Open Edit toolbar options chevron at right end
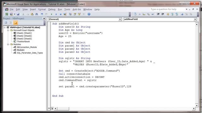This screenshot has width=202, height=113. (198, 14)
